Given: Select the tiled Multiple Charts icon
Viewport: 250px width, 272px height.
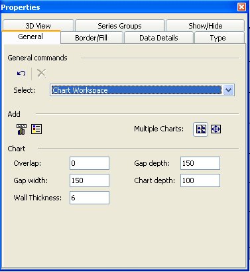Looking at the screenshot, I should [201, 129].
